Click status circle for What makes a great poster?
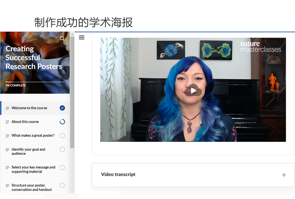Screen dimensions: 295x199 [62, 135]
